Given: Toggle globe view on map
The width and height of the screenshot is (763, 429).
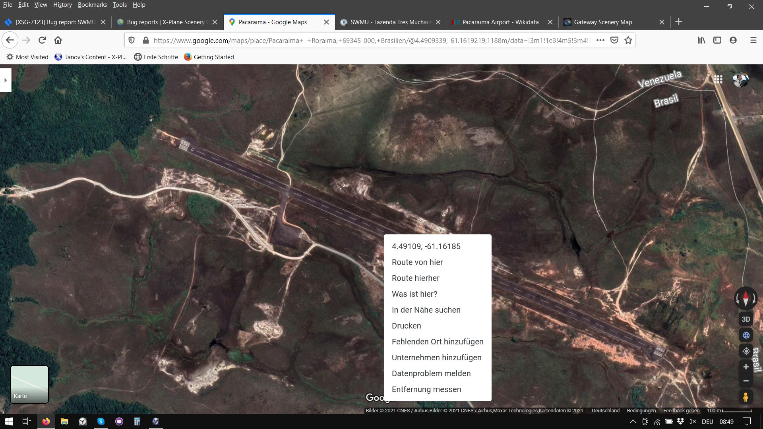Looking at the screenshot, I should tap(746, 335).
